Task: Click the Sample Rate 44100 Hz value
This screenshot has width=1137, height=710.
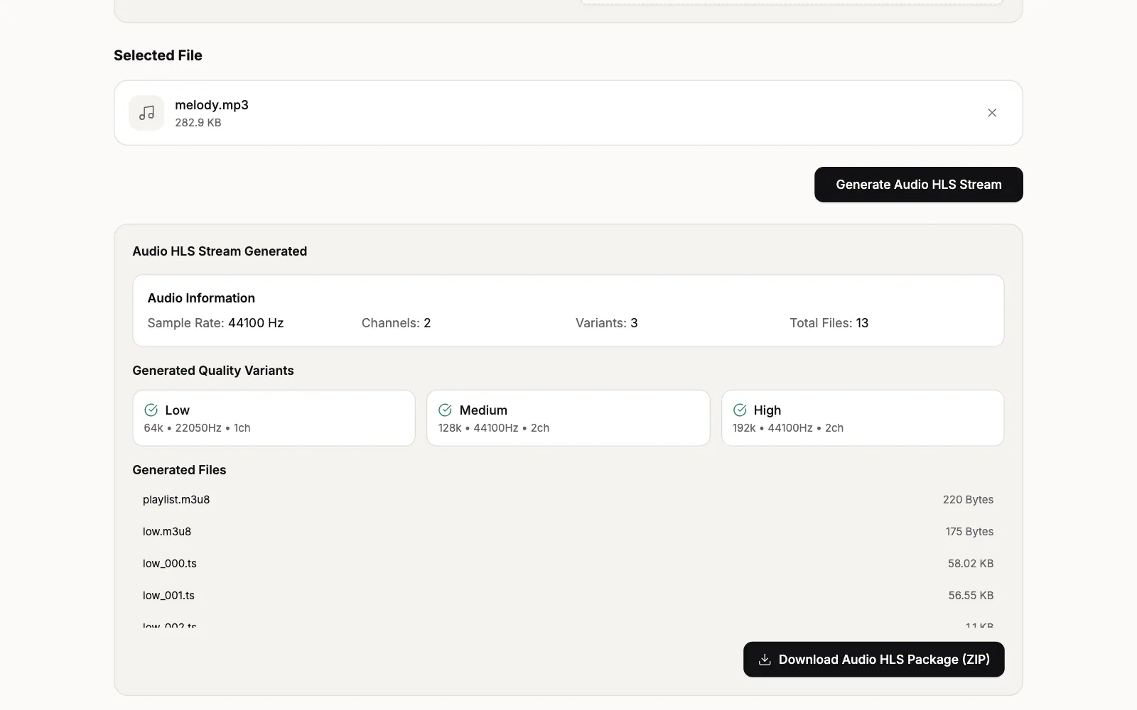Action: coord(256,323)
